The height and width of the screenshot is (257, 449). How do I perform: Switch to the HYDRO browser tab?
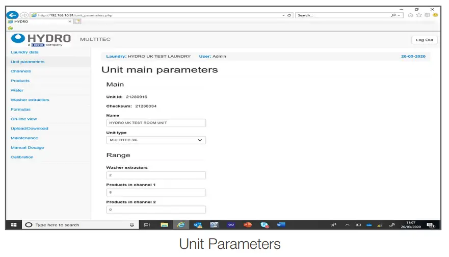[39, 21]
